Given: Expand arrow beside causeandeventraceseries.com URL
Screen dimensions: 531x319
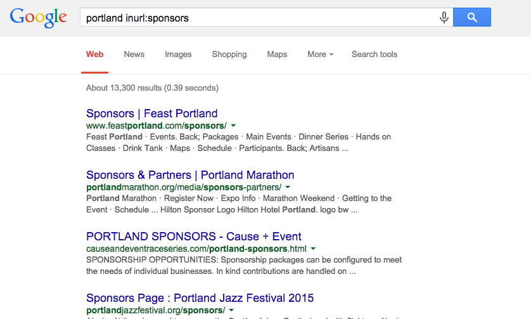Looking at the screenshot, I should 313,249.
